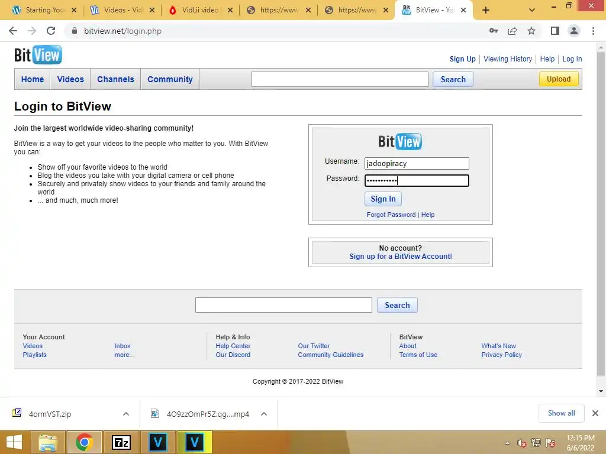Open the Chrome three-dot menu
Image resolution: width=606 pixels, height=454 pixels.
pyautogui.click(x=593, y=31)
